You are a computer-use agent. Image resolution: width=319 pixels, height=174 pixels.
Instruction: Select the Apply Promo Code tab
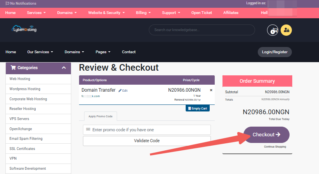(x=100, y=116)
